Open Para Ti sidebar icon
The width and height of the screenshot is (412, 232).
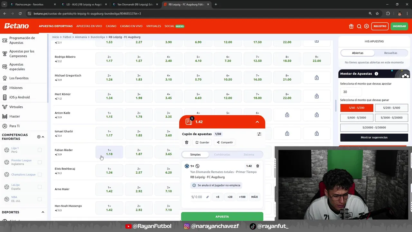point(5,126)
